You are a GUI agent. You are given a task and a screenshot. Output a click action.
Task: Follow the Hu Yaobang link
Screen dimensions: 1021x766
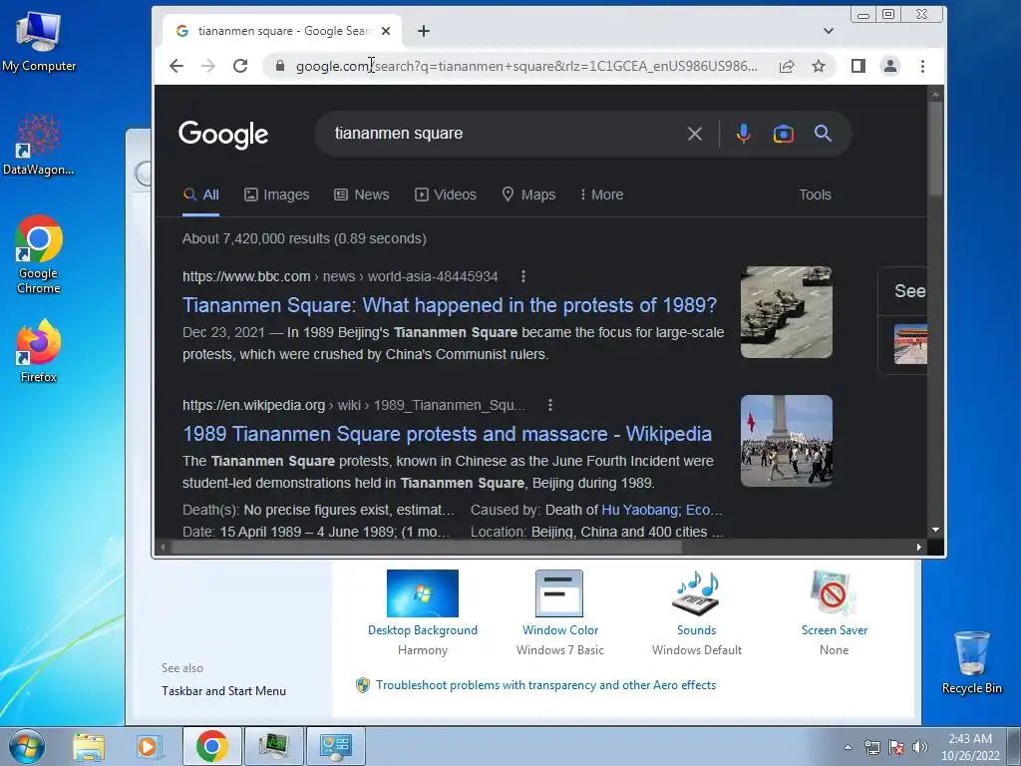639,510
